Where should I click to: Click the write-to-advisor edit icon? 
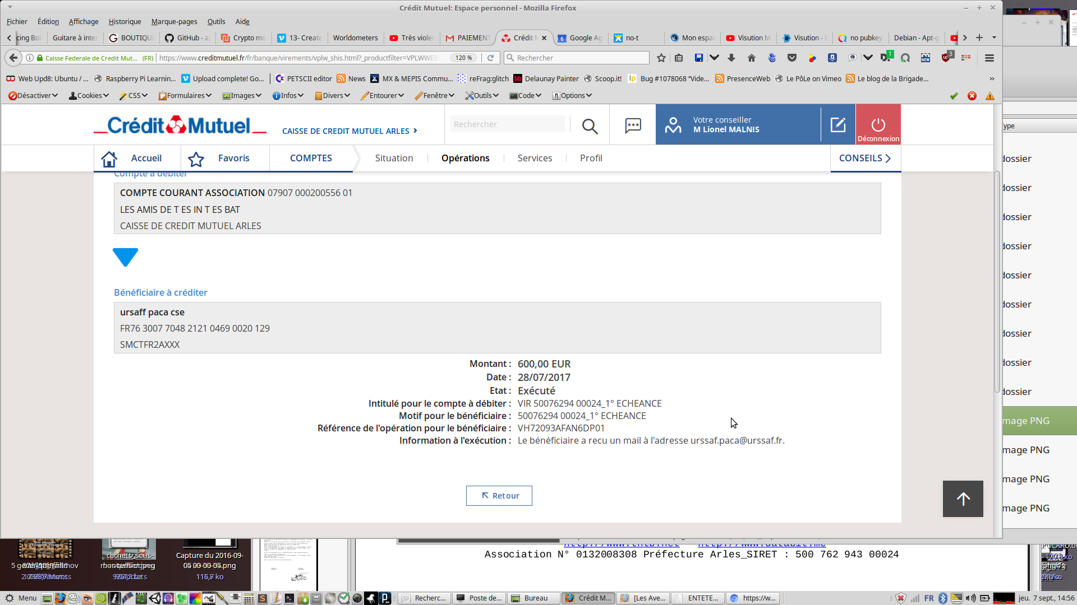(837, 124)
